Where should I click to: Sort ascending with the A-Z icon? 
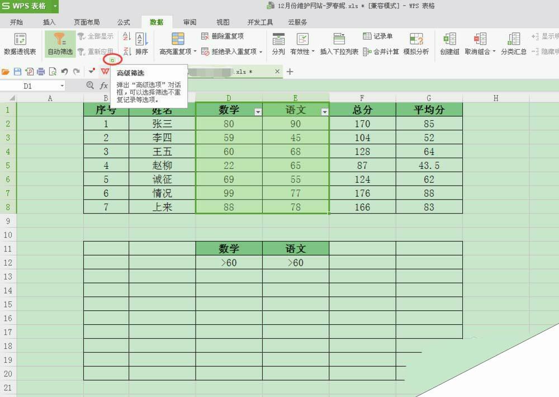click(126, 36)
